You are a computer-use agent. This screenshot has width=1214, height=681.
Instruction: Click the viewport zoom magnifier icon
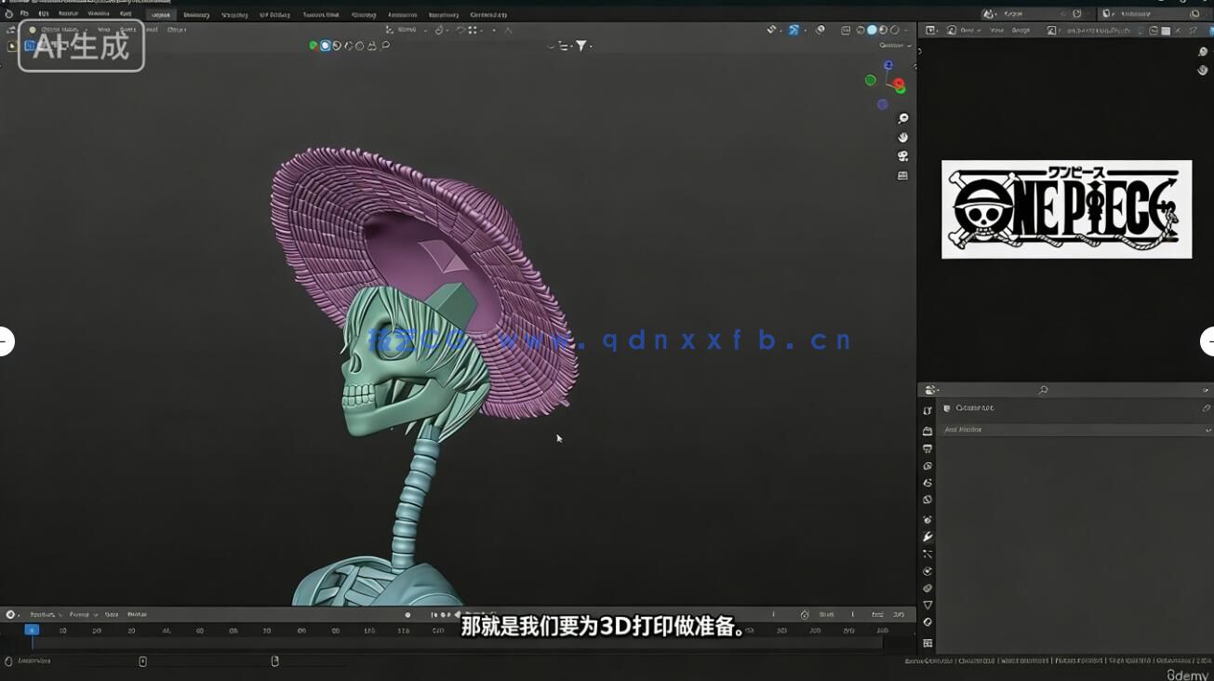coord(902,118)
